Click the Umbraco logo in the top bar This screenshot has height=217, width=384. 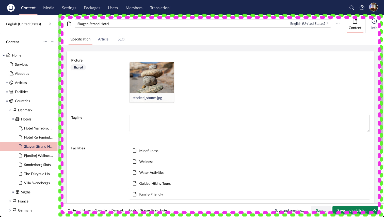click(x=11, y=7)
